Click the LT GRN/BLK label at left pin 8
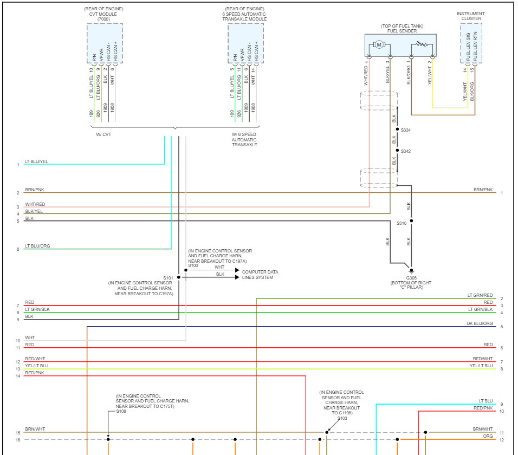This screenshot has width=518, height=455. 37,309
